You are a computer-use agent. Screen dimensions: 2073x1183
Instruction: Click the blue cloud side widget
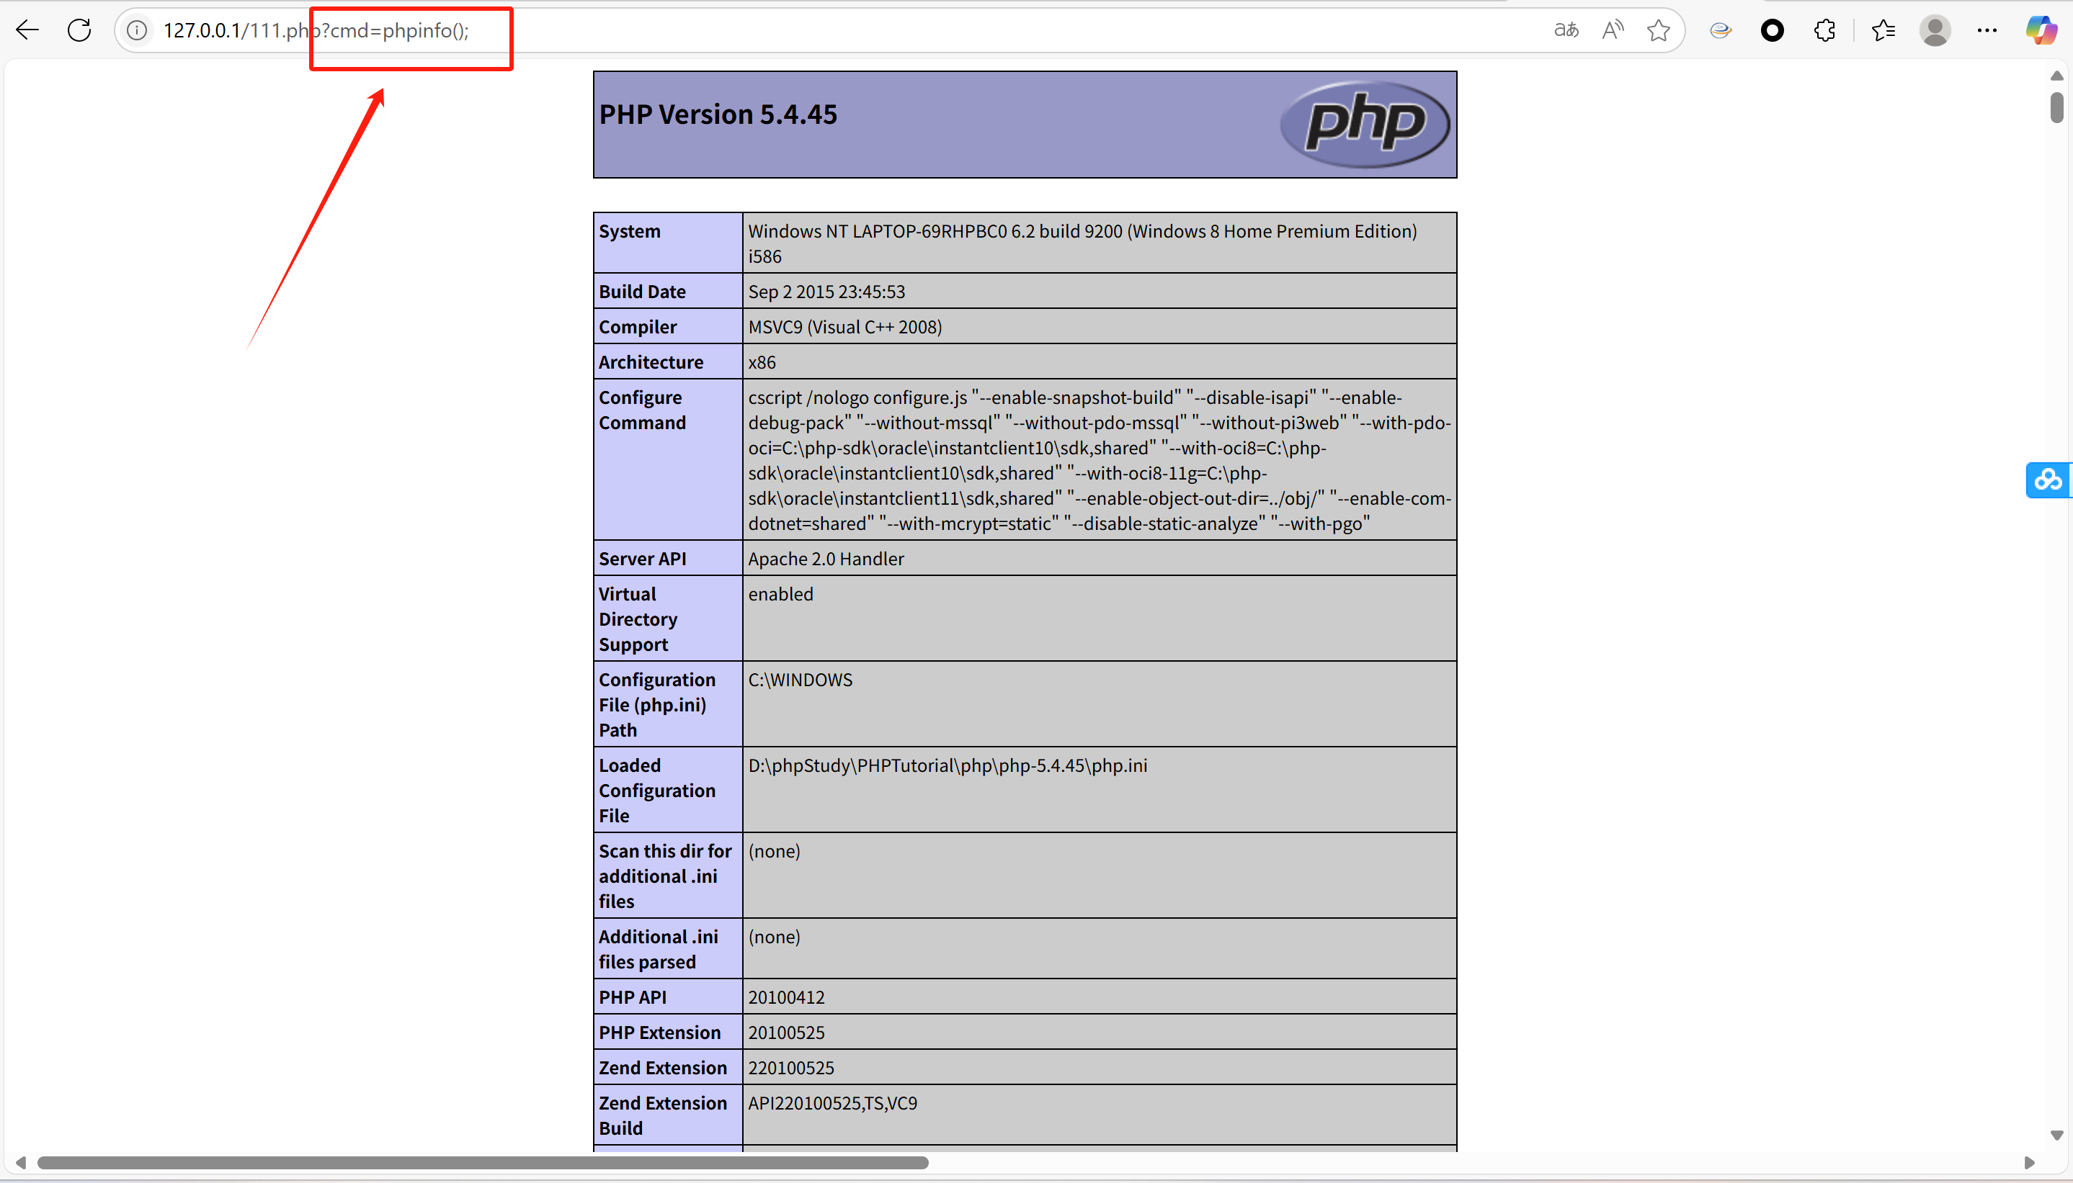tap(2049, 480)
